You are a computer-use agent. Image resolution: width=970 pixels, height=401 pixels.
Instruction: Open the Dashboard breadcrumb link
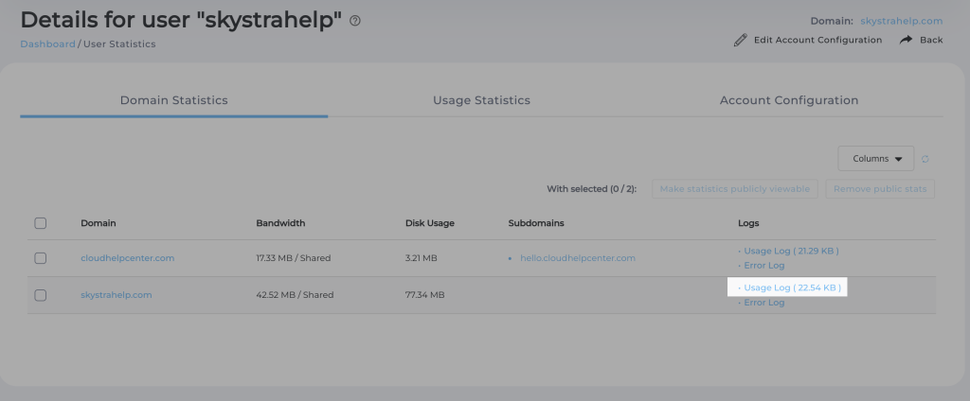(47, 44)
